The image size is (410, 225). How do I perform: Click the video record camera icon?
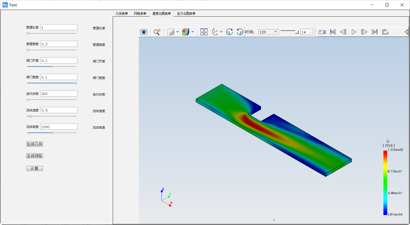tap(322, 32)
